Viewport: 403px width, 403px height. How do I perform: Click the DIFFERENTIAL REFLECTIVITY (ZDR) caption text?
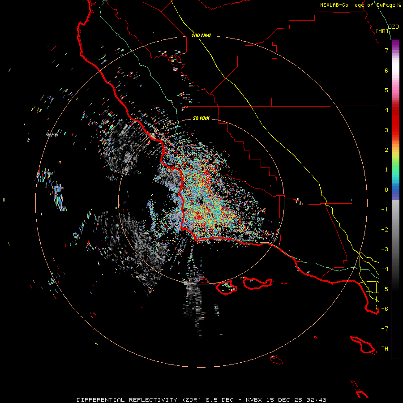click(140, 400)
